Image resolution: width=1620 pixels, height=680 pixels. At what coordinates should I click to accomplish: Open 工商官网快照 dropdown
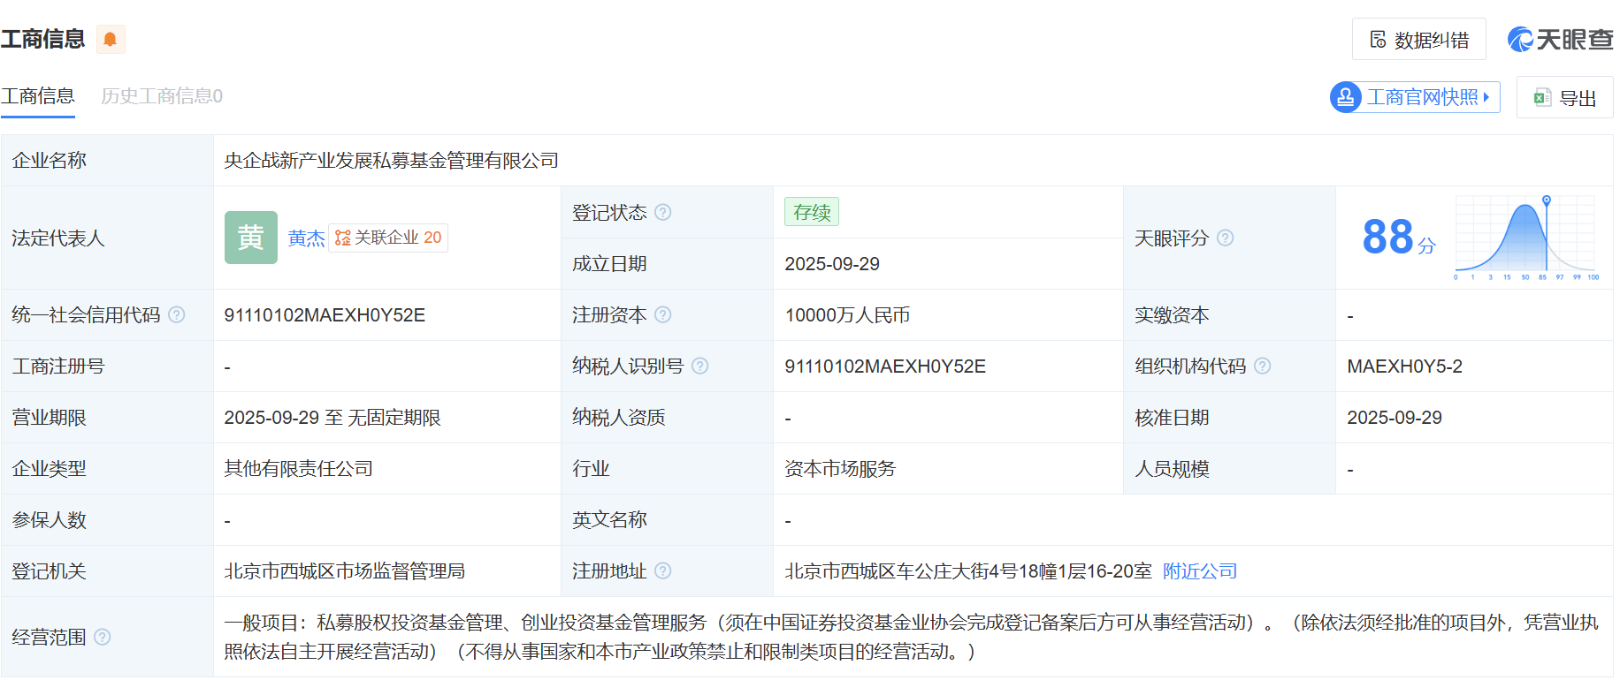[1416, 97]
